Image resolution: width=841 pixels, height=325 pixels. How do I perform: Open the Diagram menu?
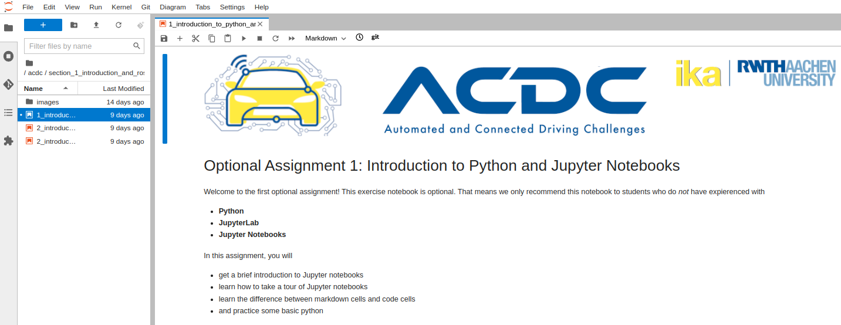(173, 7)
